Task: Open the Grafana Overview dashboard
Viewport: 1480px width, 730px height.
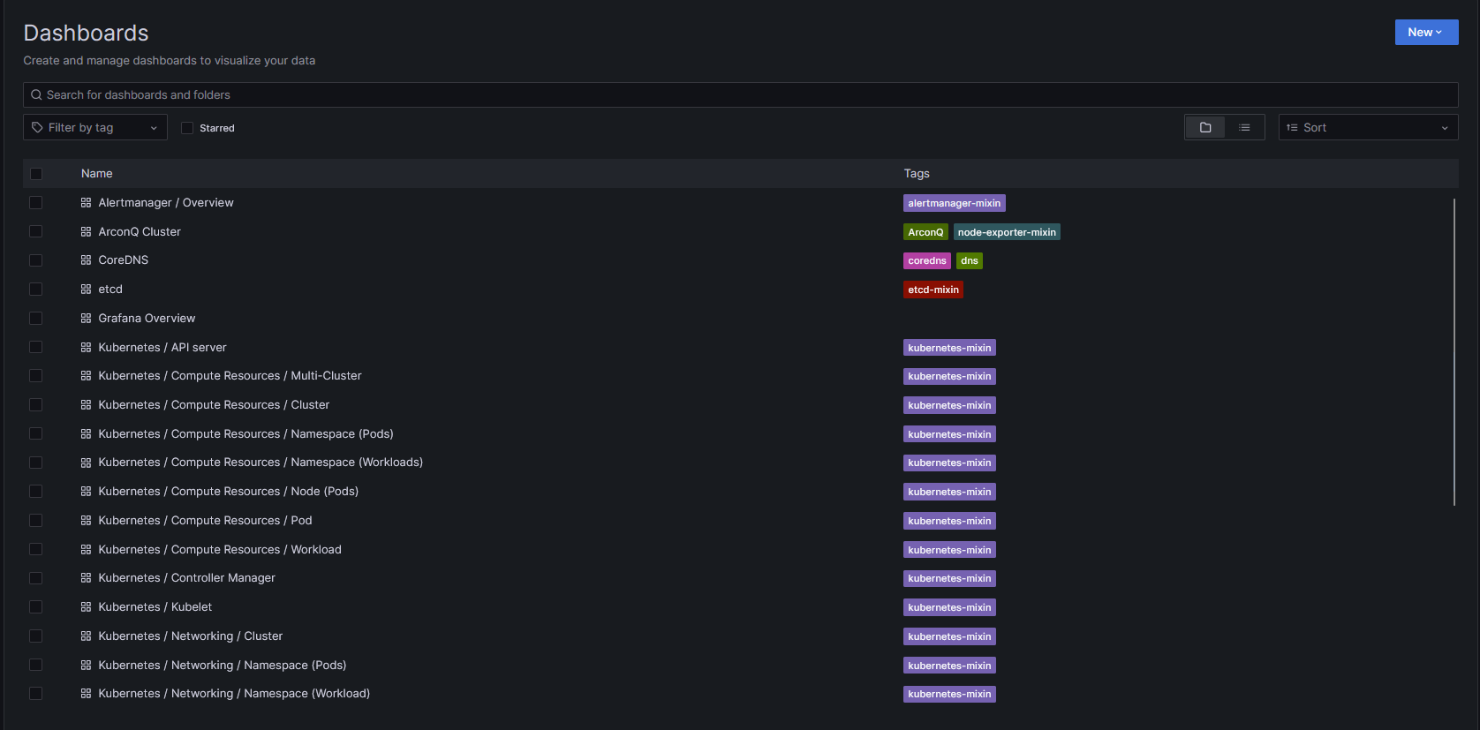Action: [x=147, y=319]
